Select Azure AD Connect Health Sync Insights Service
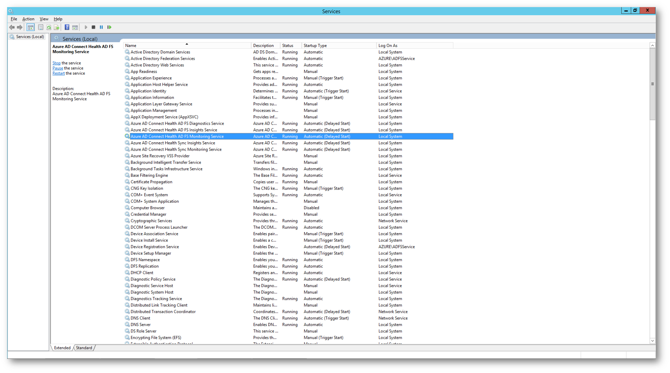This screenshot has height=373, width=670. coord(289,143)
